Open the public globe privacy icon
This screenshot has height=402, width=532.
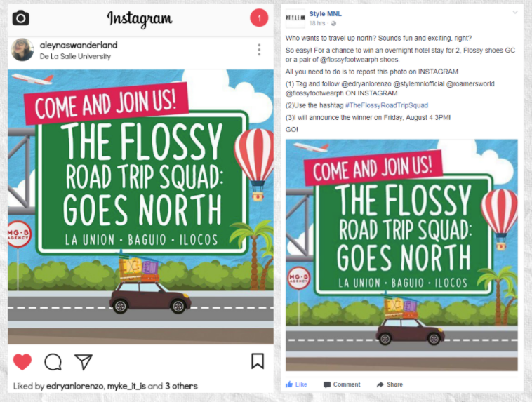coord(333,23)
